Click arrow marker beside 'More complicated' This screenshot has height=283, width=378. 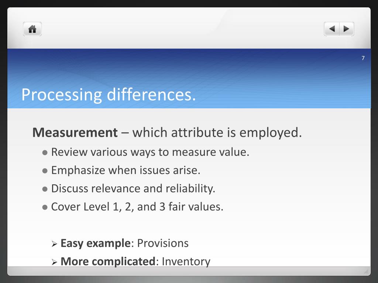(x=54, y=262)
